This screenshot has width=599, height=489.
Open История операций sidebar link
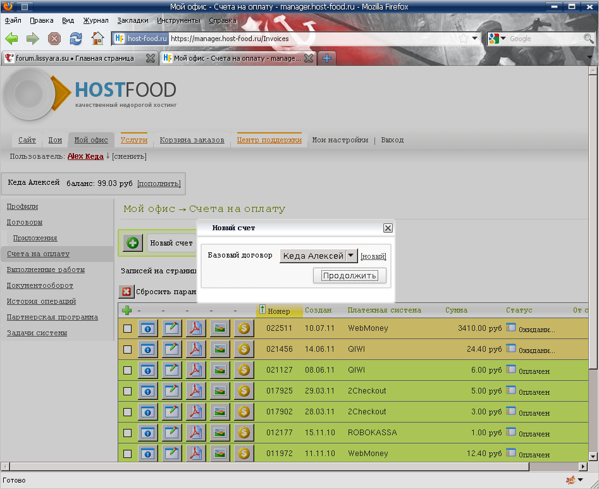click(41, 301)
